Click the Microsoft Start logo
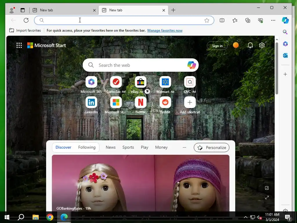 (47, 45)
